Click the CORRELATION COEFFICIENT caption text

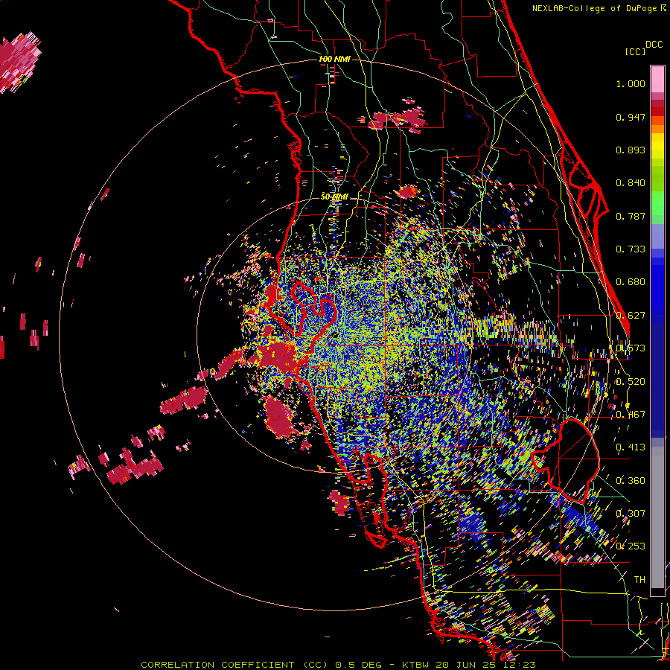[x=217, y=665]
